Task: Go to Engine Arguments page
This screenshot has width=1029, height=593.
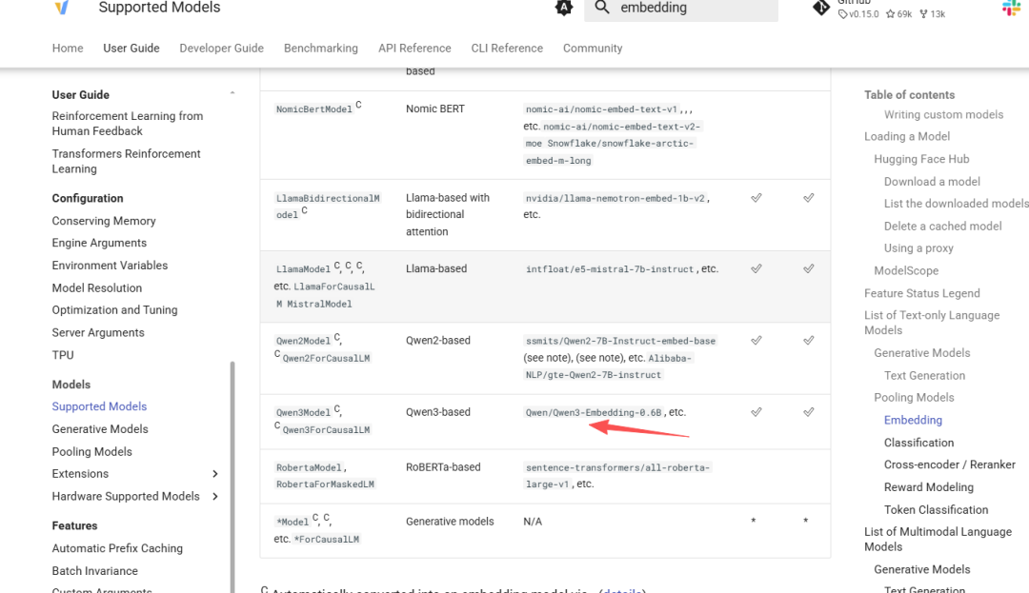Action: click(99, 243)
